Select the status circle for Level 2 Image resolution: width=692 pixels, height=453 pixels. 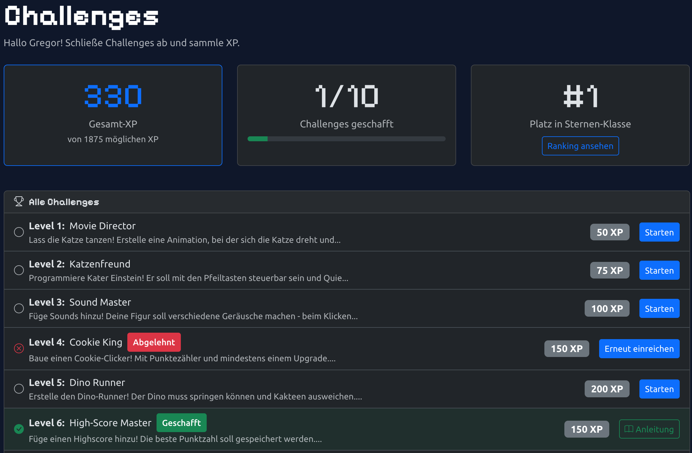click(x=19, y=270)
